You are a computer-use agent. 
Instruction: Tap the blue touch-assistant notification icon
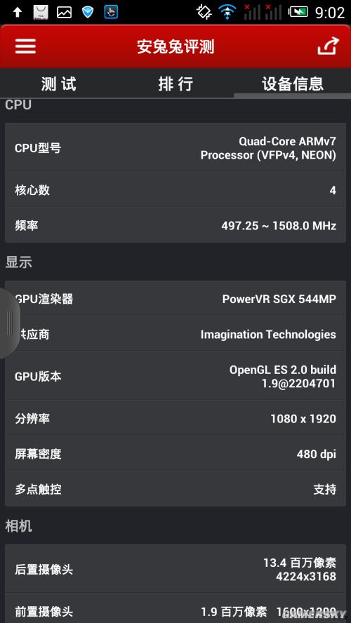tap(111, 13)
